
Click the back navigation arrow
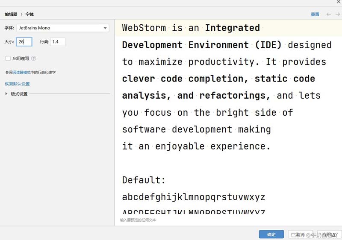click(x=328, y=14)
